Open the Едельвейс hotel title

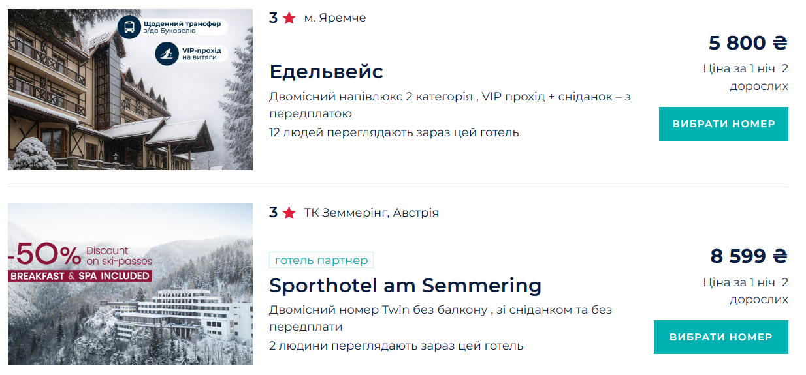[x=326, y=72]
